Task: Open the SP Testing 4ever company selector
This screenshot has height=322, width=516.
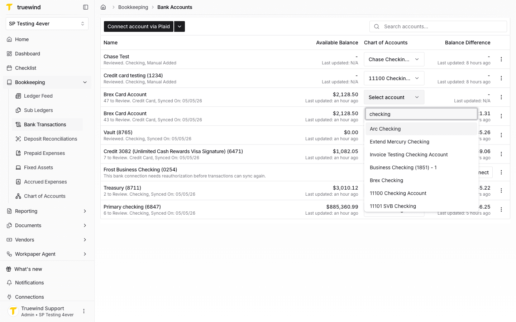Action: click(x=47, y=24)
